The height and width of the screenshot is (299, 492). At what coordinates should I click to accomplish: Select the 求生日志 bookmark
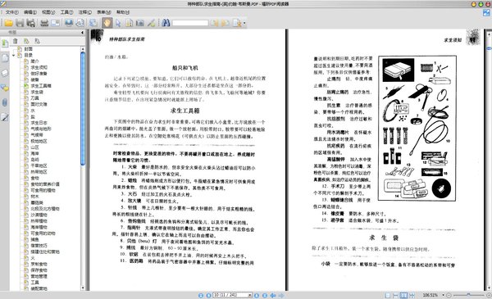pyautogui.click(x=39, y=123)
